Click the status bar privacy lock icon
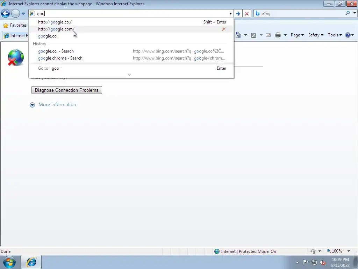This screenshot has width=358, height=269. (313, 251)
